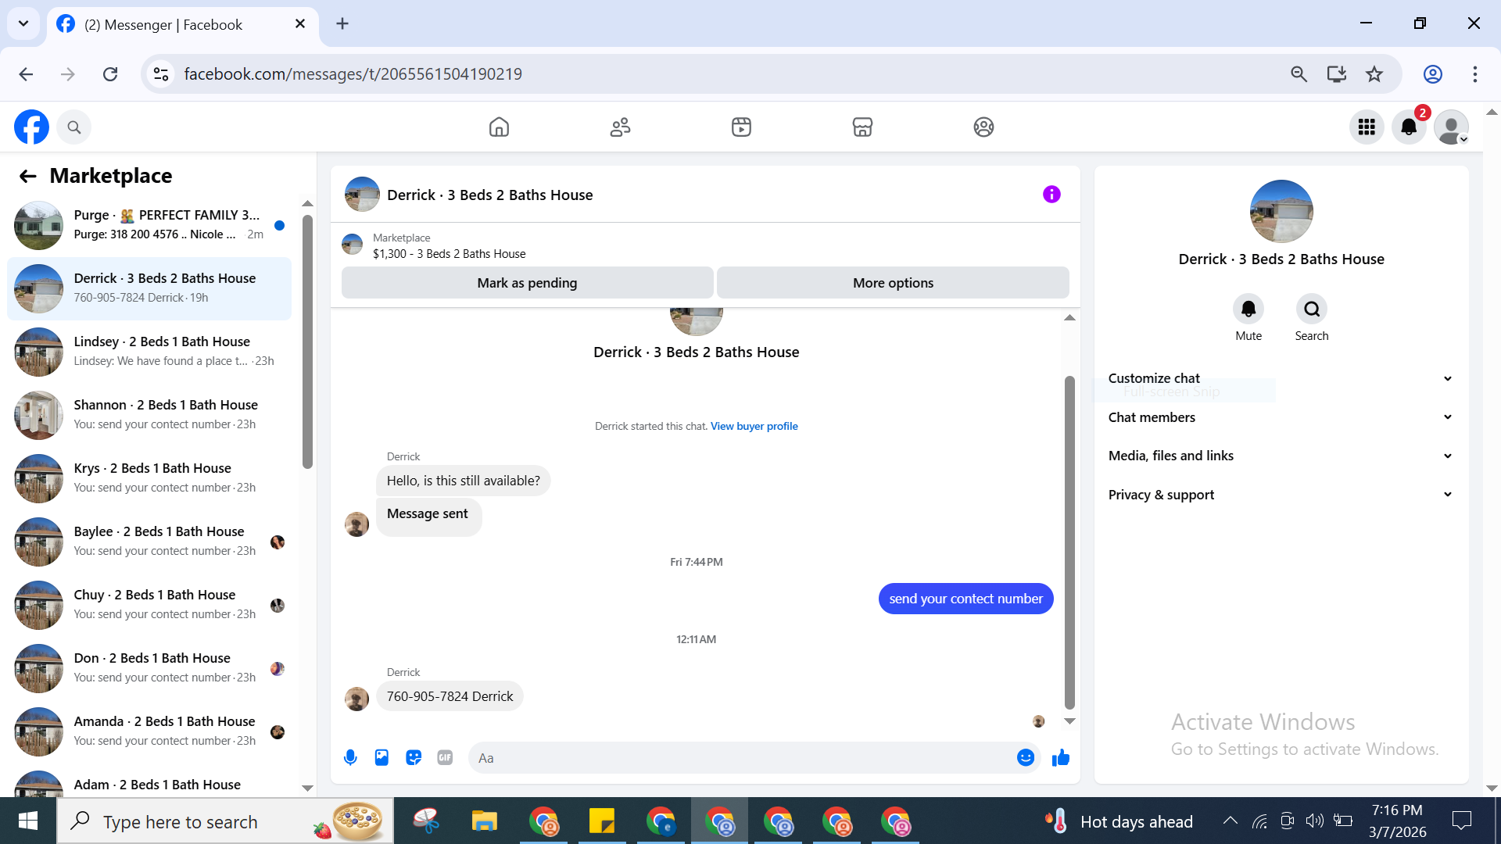Record a voice clip with microphone icon
This screenshot has width=1501, height=844.
pos(350,757)
